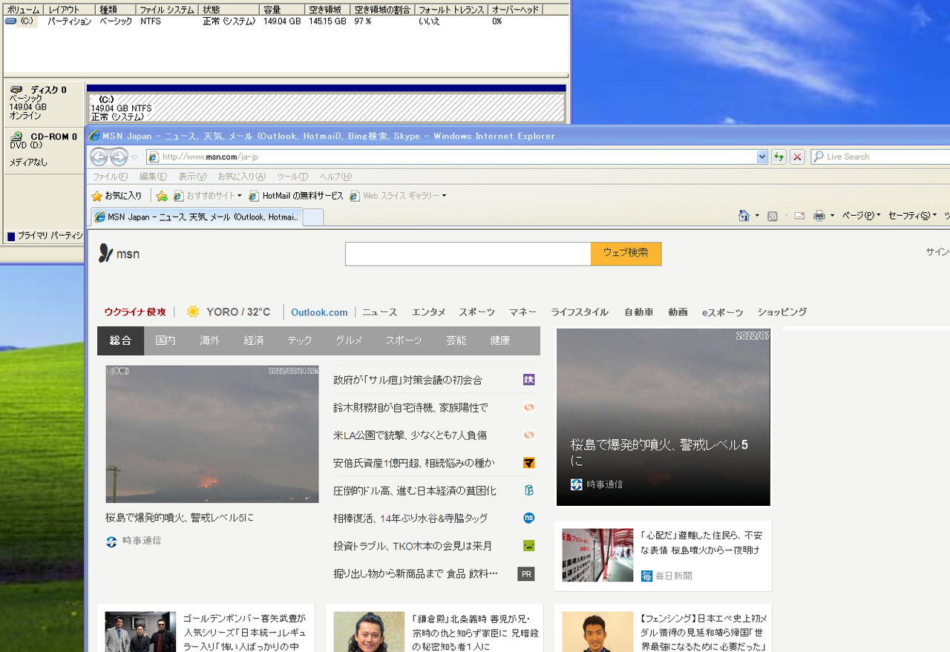Viewport: 950px width, 652px height.
Task: Open the dropdown arrow next to Home
Action: pyautogui.click(x=757, y=216)
